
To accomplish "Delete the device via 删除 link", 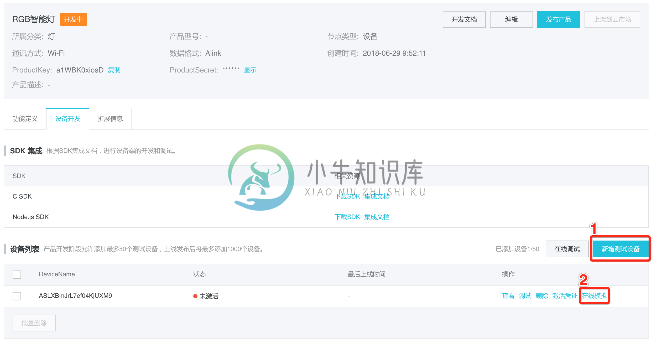I will (542, 296).
